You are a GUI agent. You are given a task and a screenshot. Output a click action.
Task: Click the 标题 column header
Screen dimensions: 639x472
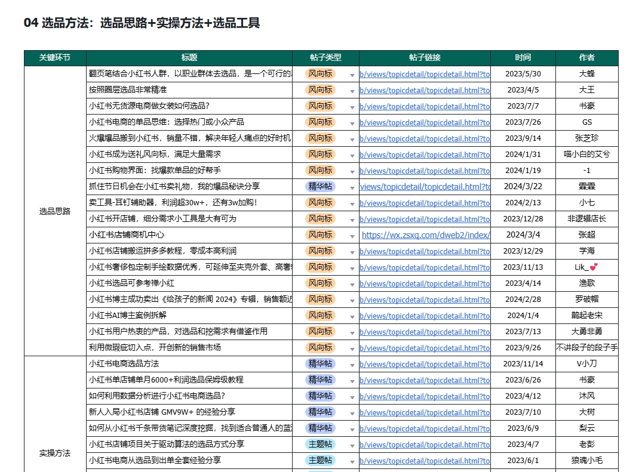[189, 58]
